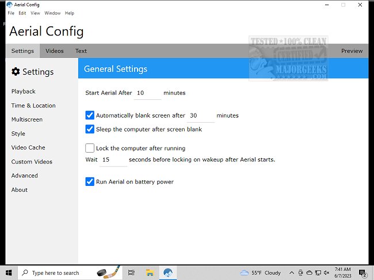Open the notification center icon
This screenshot has height=280, width=374.
pos(362,273)
